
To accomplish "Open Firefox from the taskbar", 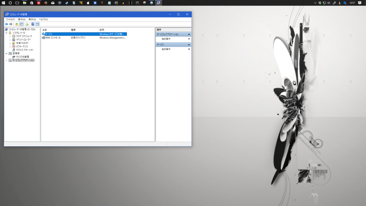I will point(46,3).
